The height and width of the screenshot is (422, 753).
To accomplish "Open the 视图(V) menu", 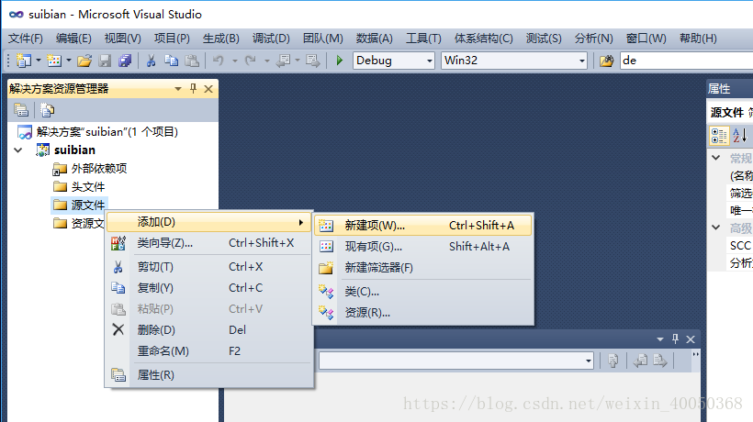I will coord(123,39).
